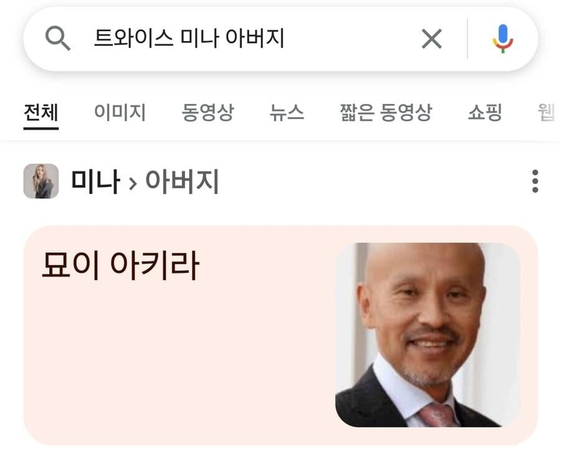
Task: Open the 미나 breadcrumb link
Action: pyautogui.click(x=95, y=181)
